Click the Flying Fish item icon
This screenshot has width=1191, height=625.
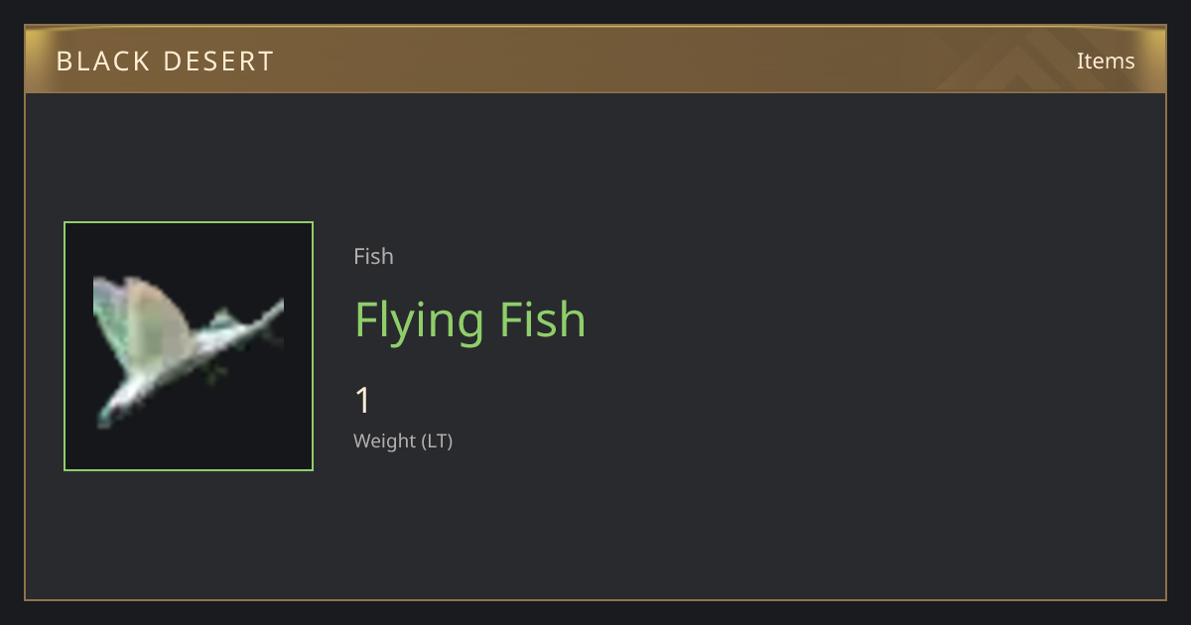189,346
